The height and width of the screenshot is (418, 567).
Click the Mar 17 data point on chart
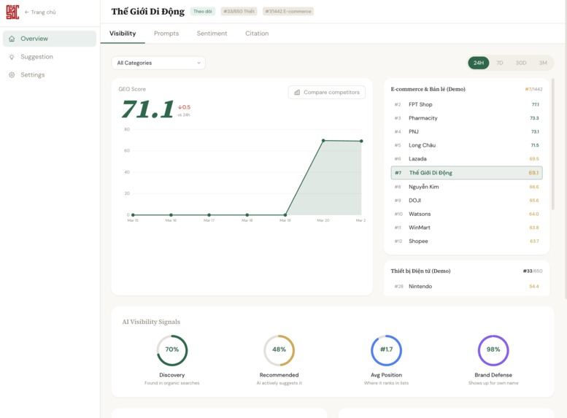point(209,214)
